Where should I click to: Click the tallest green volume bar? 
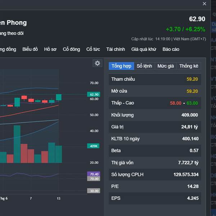[17, 144]
